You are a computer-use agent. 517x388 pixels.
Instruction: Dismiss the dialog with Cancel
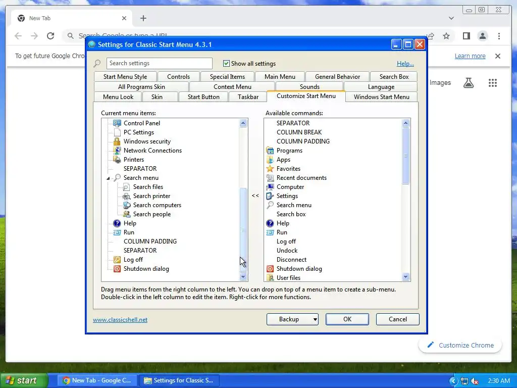coord(398,319)
